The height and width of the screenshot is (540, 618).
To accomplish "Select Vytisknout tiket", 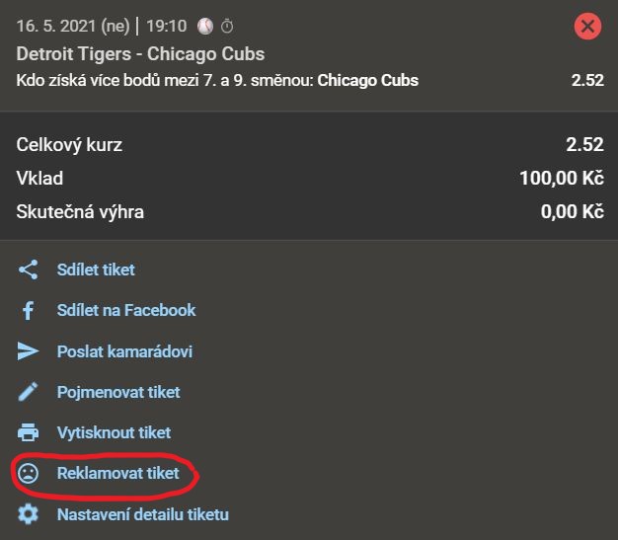I will [114, 432].
